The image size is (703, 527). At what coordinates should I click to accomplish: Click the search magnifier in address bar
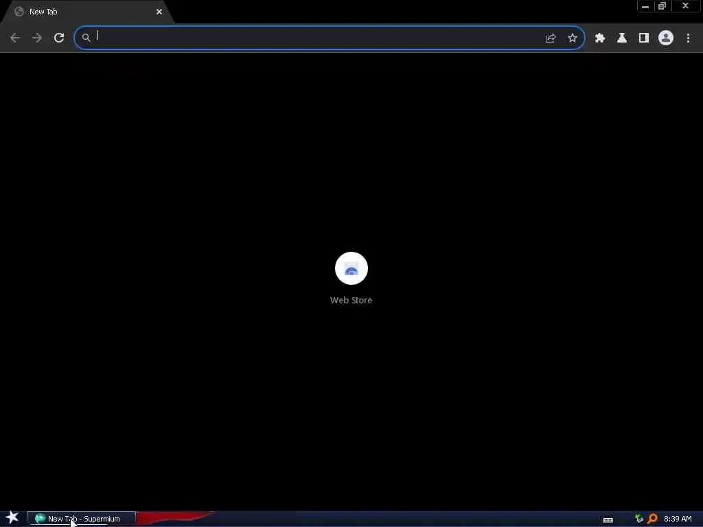click(86, 38)
